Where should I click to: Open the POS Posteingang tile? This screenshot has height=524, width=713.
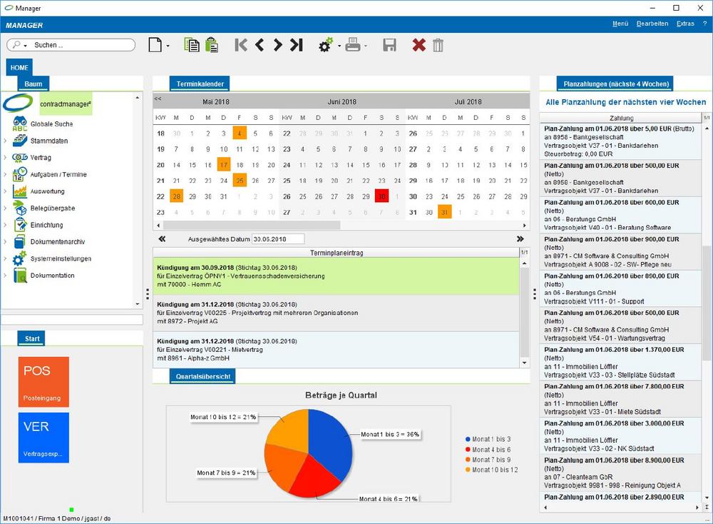point(43,382)
